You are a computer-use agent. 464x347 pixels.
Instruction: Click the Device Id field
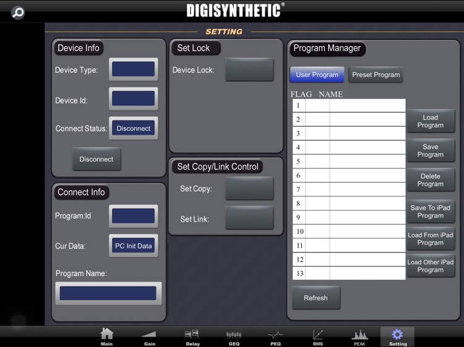click(134, 99)
